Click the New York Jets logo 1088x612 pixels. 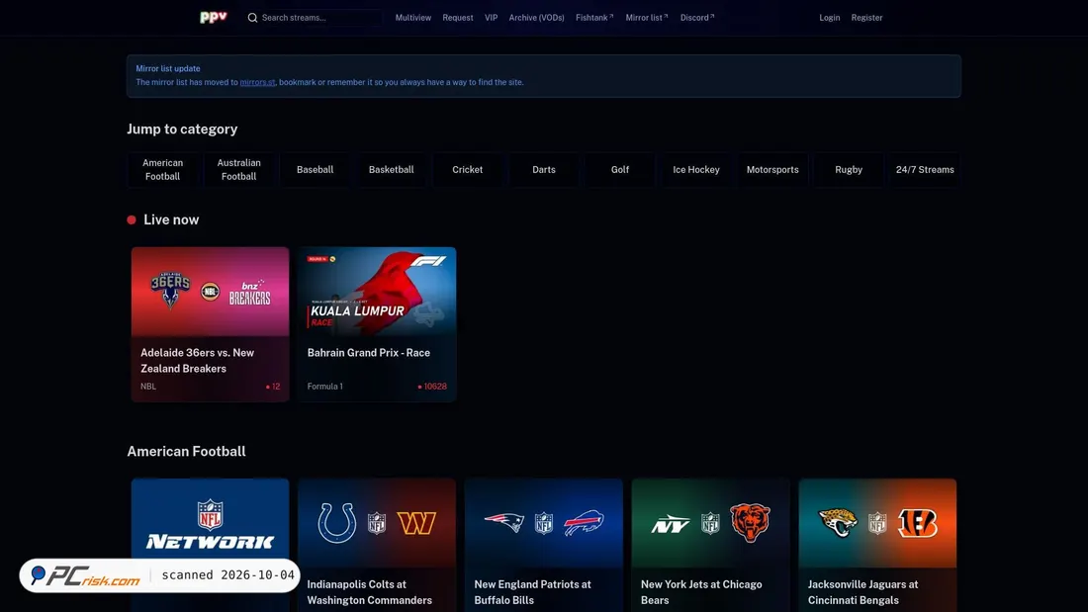(x=671, y=524)
